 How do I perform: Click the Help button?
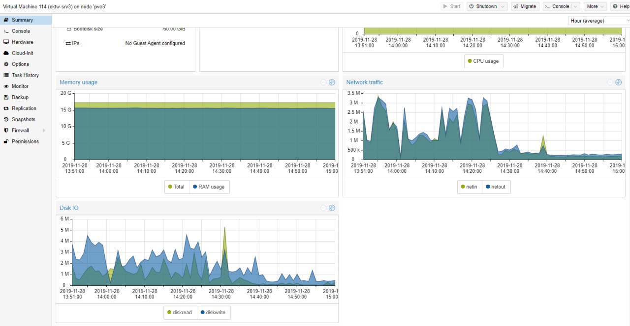coord(621,6)
